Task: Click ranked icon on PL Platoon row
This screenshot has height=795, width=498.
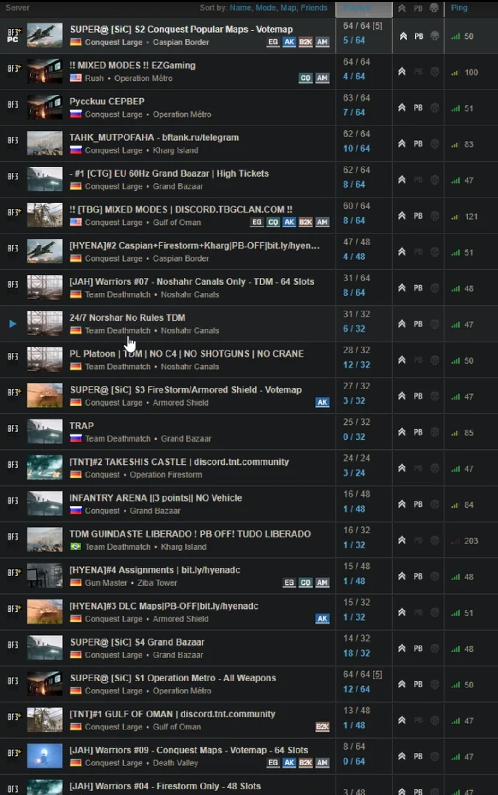Action: (402, 360)
